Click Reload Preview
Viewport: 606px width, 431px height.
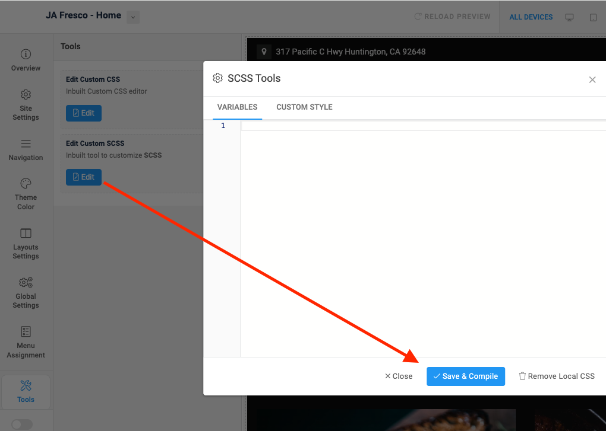click(x=452, y=17)
